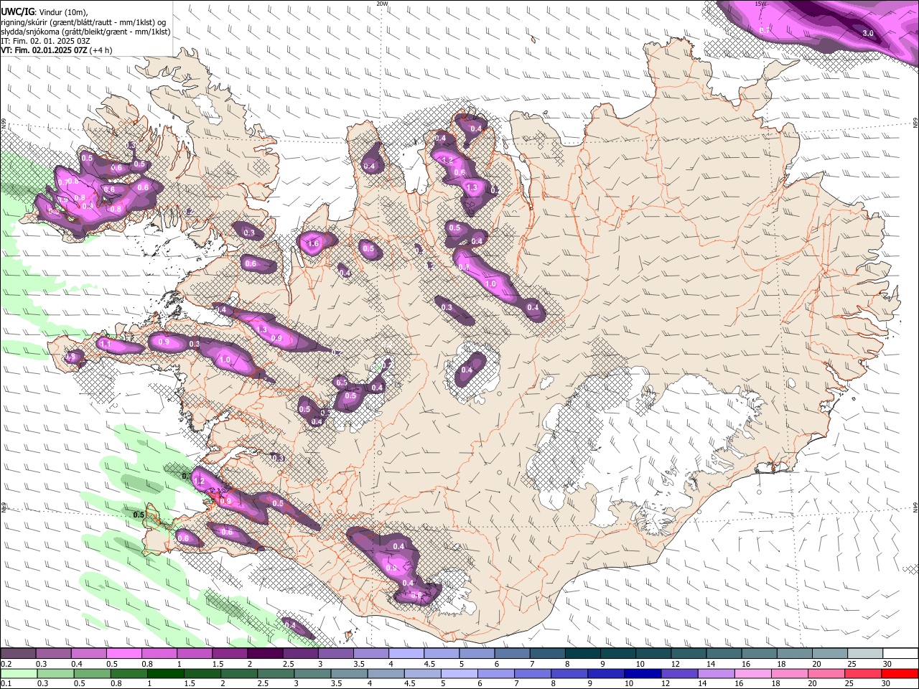Pick the bright pink 0.5–0.8 swatch in top legend row
The height and width of the screenshot is (689, 919).
(x=123, y=654)
